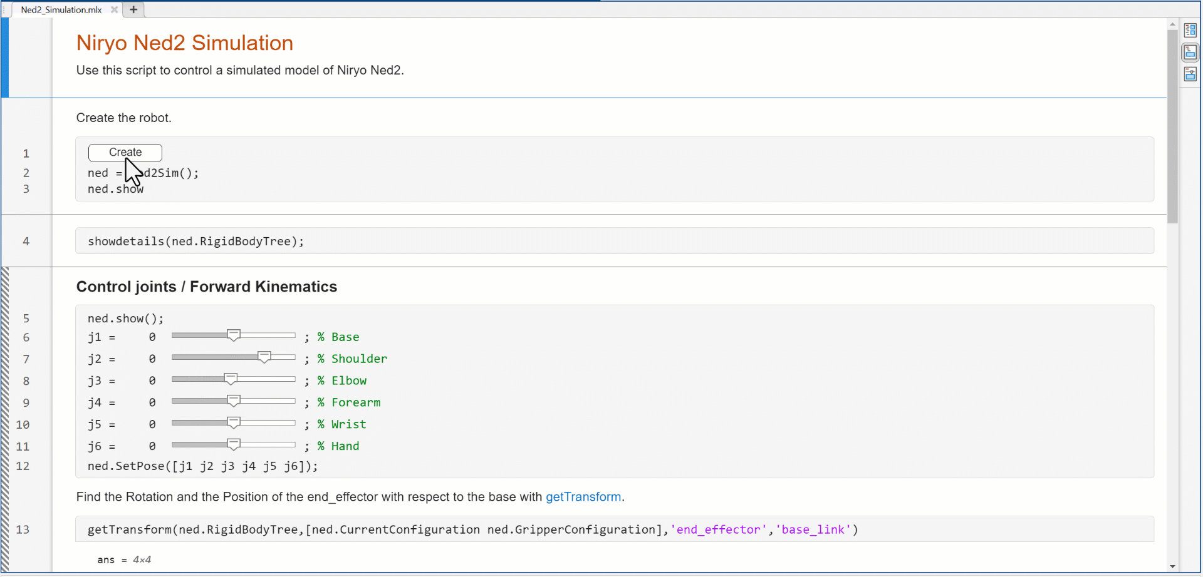Open a new tab with plus button

(133, 9)
